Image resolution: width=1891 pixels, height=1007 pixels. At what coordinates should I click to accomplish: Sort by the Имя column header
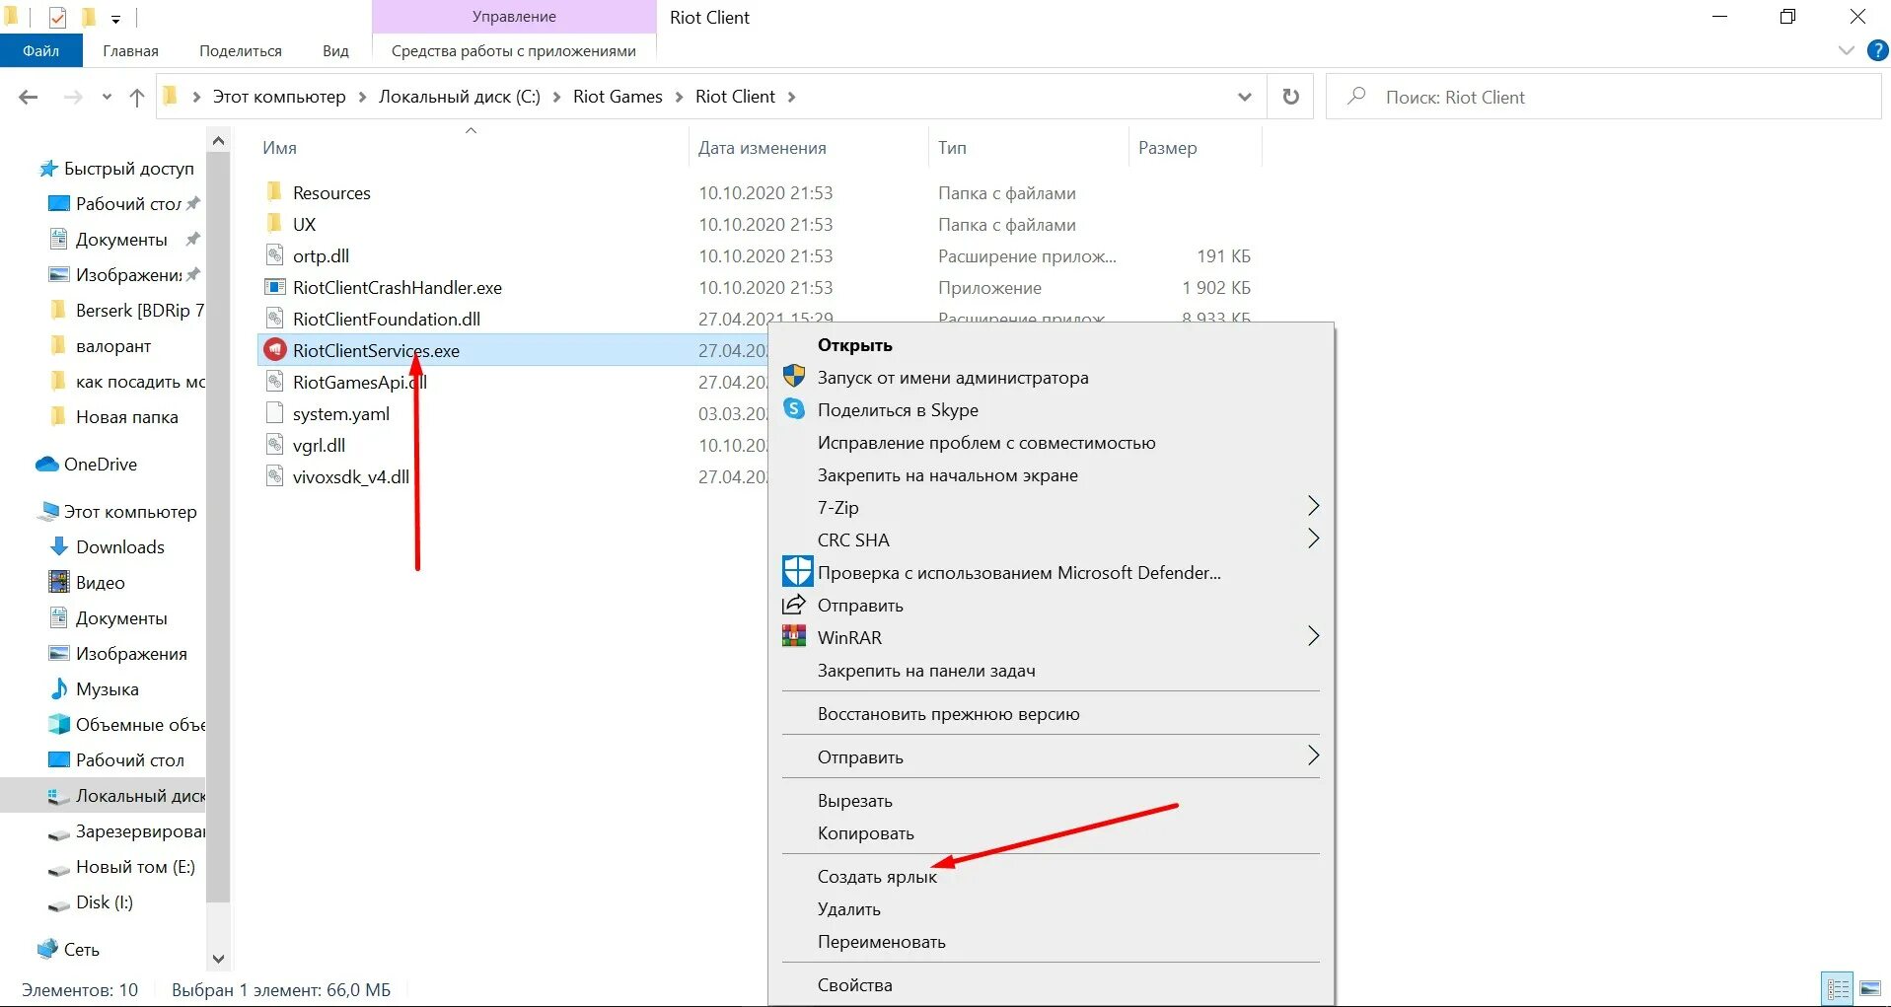pyautogui.click(x=279, y=148)
